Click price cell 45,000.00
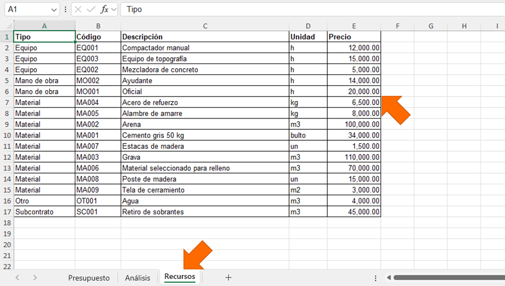505x286 pixels. 354,212
